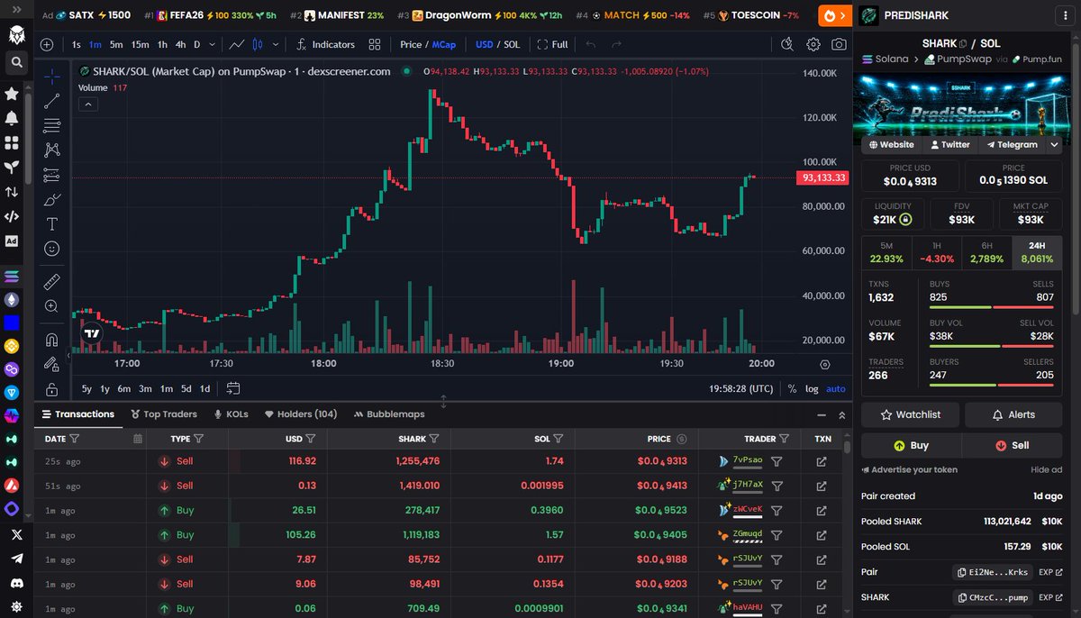Image resolution: width=1081 pixels, height=618 pixels.
Task: Set chart range to 5d
Action: coord(186,388)
